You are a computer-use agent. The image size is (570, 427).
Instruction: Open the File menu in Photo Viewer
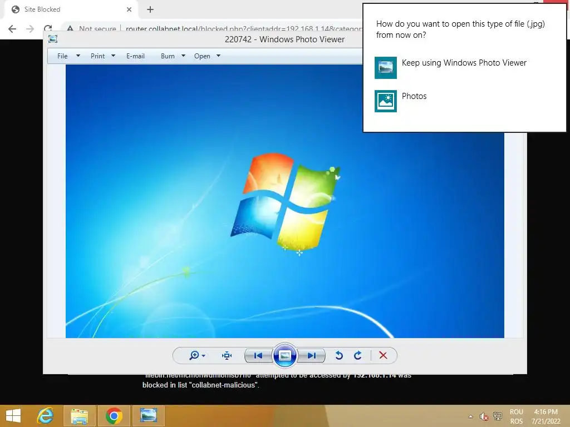[62, 56]
